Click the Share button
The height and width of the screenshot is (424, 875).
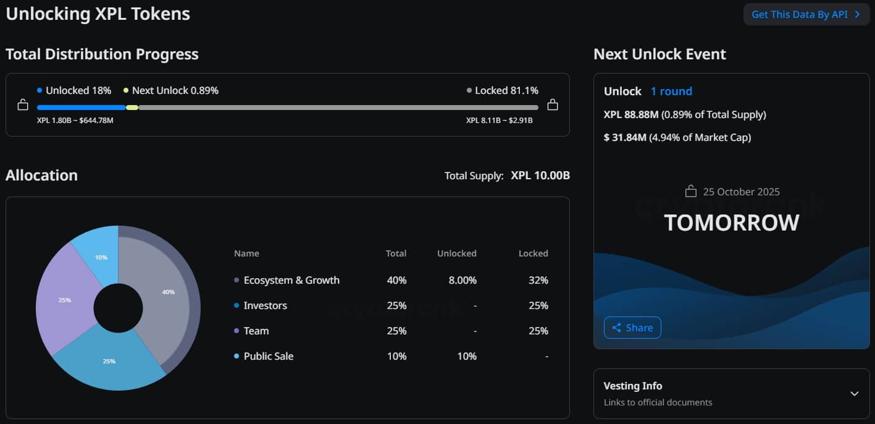click(x=632, y=328)
